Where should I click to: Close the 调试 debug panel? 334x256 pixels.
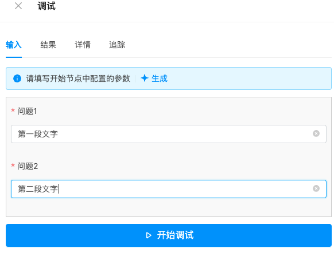(18, 6)
